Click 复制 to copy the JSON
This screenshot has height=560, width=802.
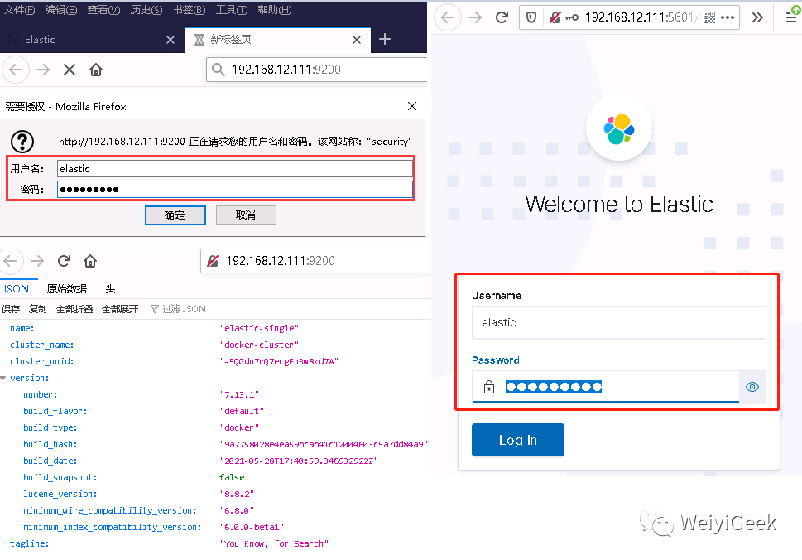point(38,309)
